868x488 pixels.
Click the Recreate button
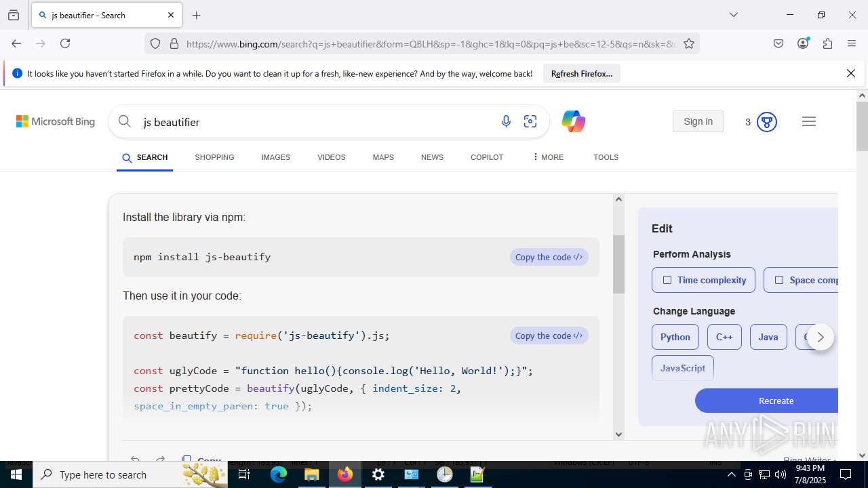click(766, 401)
